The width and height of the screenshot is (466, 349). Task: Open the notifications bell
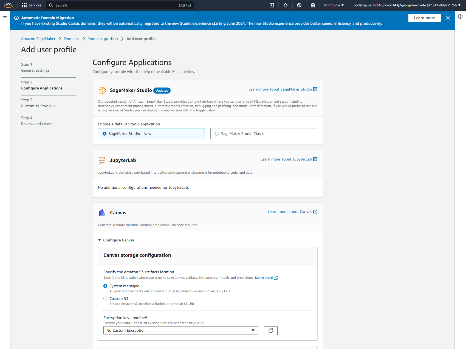[x=286, y=5]
